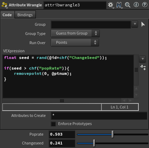Click the Attributes to Create field
Viewport: 149px width, 148px height.
tap(99, 116)
